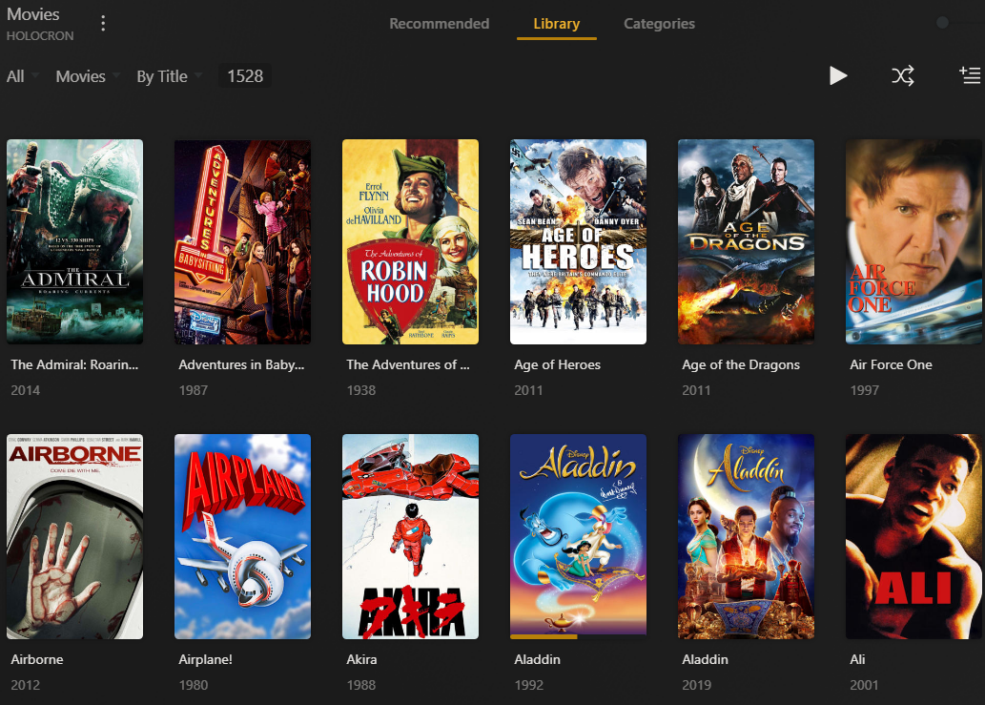This screenshot has width=985, height=705.
Task: Click the 'Age of Heroes' title text
Action: (x=557, y=364)
